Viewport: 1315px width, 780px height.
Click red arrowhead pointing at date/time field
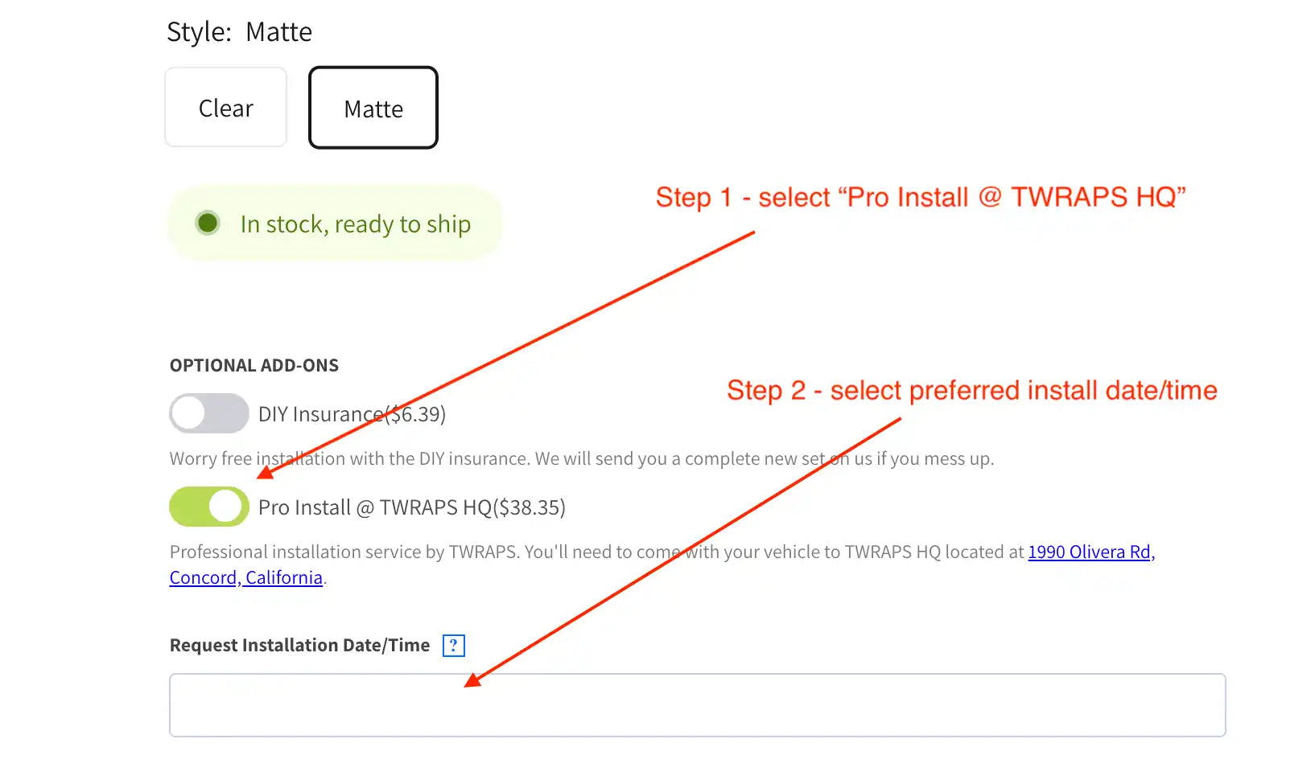click(472, 681)
